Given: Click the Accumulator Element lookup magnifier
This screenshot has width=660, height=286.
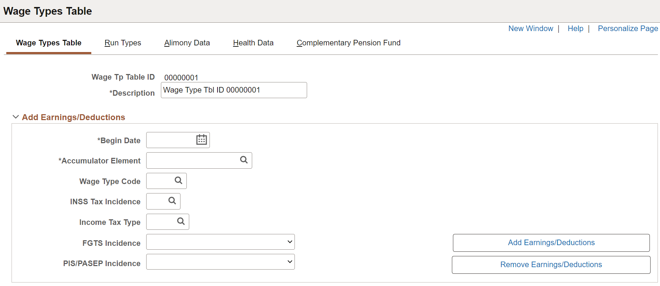Looking at the screenshot, I should tap(244, 160).
